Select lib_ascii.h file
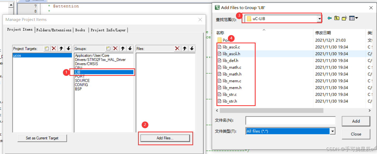 pos(229,54)
